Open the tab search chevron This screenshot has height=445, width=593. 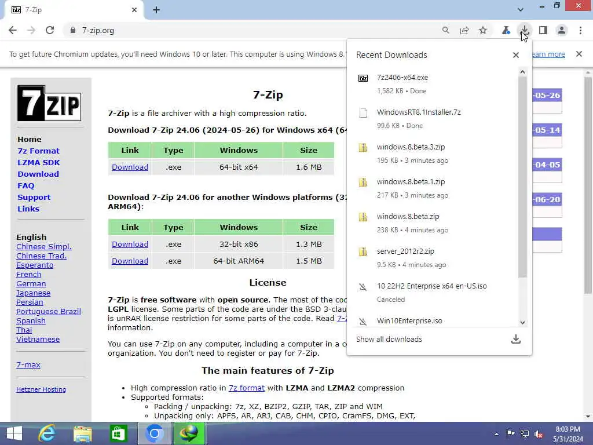click(521, 9)
